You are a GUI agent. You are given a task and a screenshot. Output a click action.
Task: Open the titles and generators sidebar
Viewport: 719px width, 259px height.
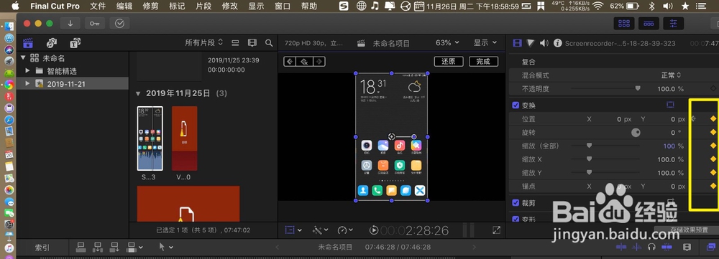coord(75,43)
